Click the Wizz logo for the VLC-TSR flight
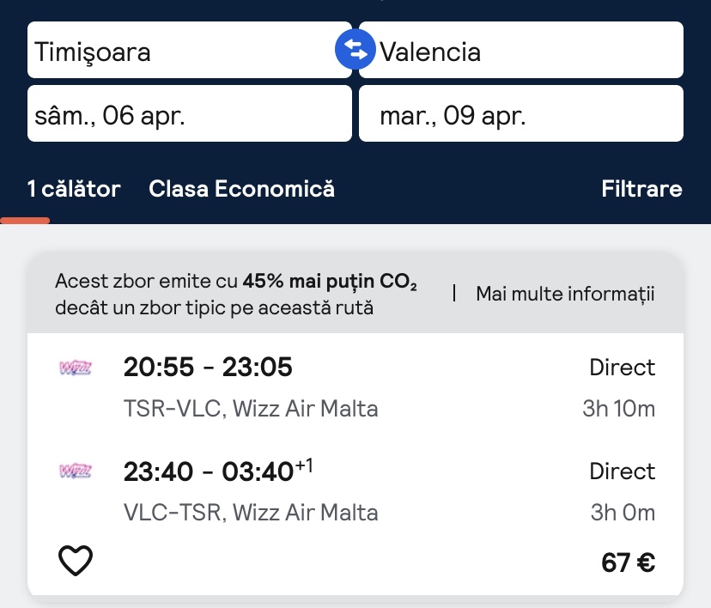 (x=76, y=471)
